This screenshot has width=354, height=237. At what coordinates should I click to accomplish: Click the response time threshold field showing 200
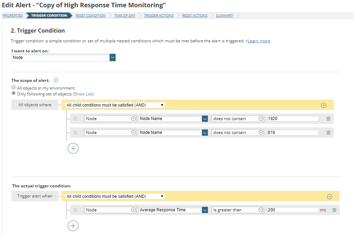293,210
